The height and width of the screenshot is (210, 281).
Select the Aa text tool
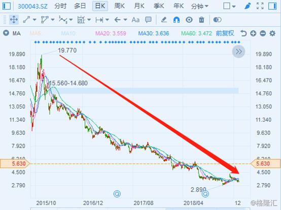click(x=135, y=20)
